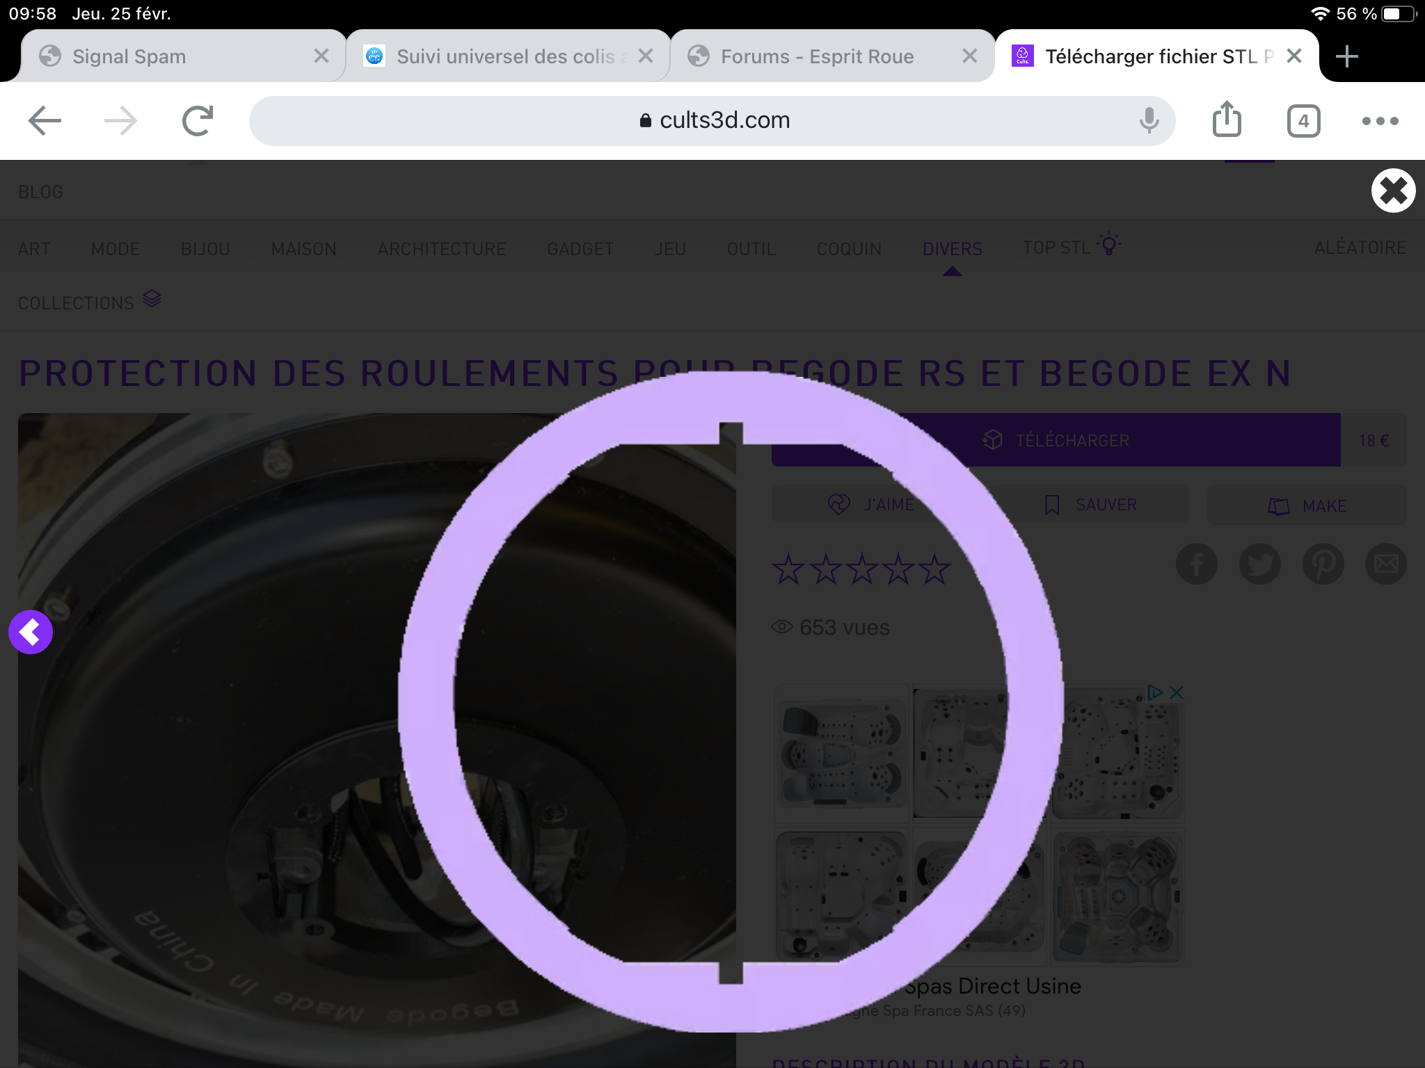The height and width of the screenshot is (1068, 1425).
Task: Tap the microphone voice search icon
Action: pyautogui.click(x=1149, y=121)
